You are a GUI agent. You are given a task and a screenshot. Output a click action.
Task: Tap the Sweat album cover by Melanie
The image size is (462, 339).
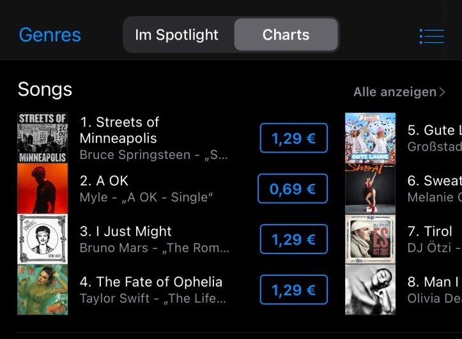[x=371, y=188]
